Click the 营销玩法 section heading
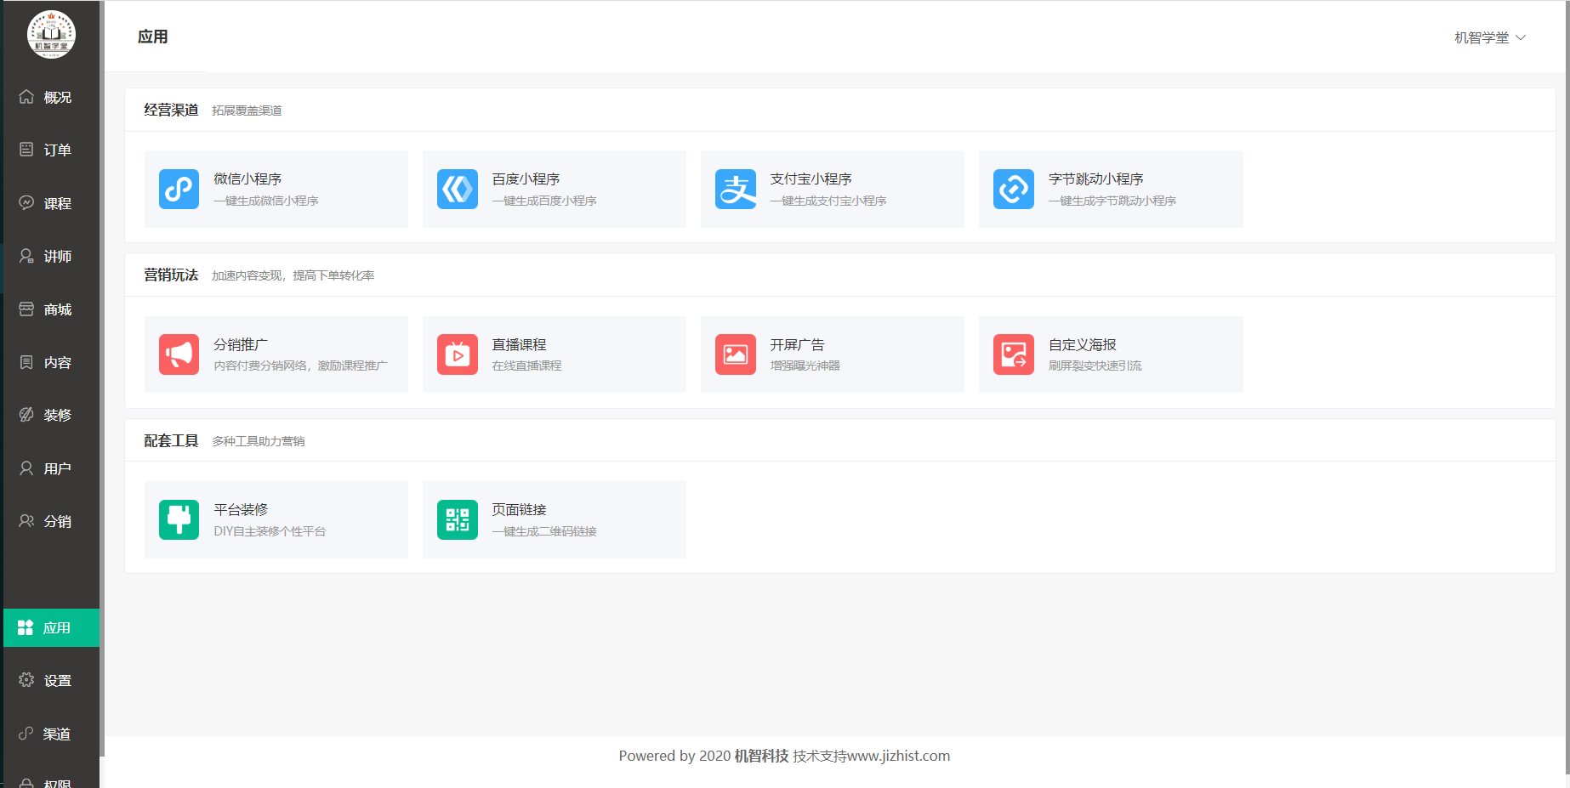 171,275
